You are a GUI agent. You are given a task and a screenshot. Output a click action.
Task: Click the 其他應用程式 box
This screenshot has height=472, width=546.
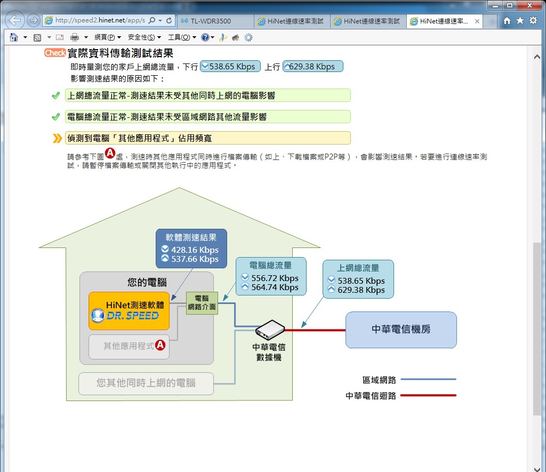pyautogui.click(x=129, y=347)
